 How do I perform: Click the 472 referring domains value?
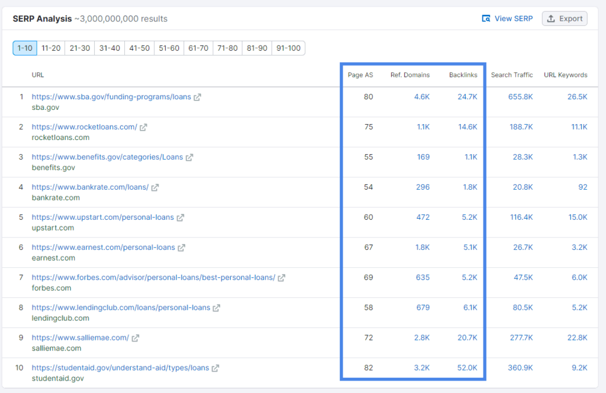423,217
